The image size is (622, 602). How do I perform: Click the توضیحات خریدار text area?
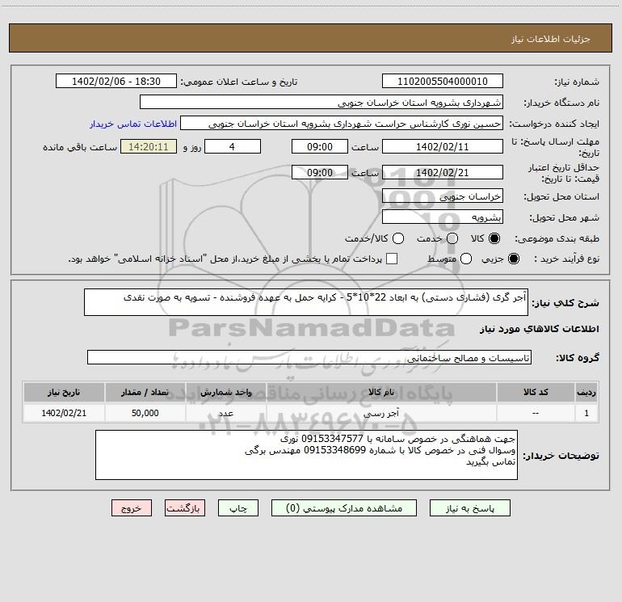pyautogui.click(x=306, y=455)
